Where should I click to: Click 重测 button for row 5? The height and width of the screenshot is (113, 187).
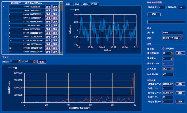pos(55,22)
